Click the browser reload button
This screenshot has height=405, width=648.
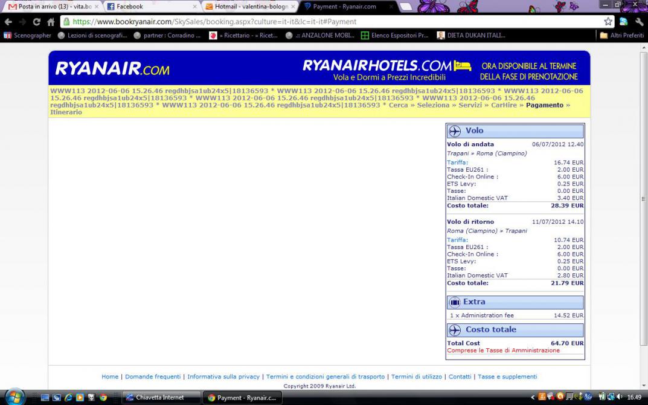tap(36, 22)
